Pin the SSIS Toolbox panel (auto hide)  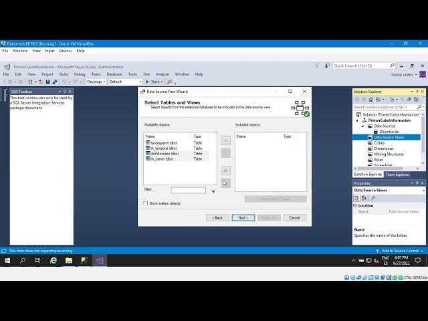tap(65, 92)
